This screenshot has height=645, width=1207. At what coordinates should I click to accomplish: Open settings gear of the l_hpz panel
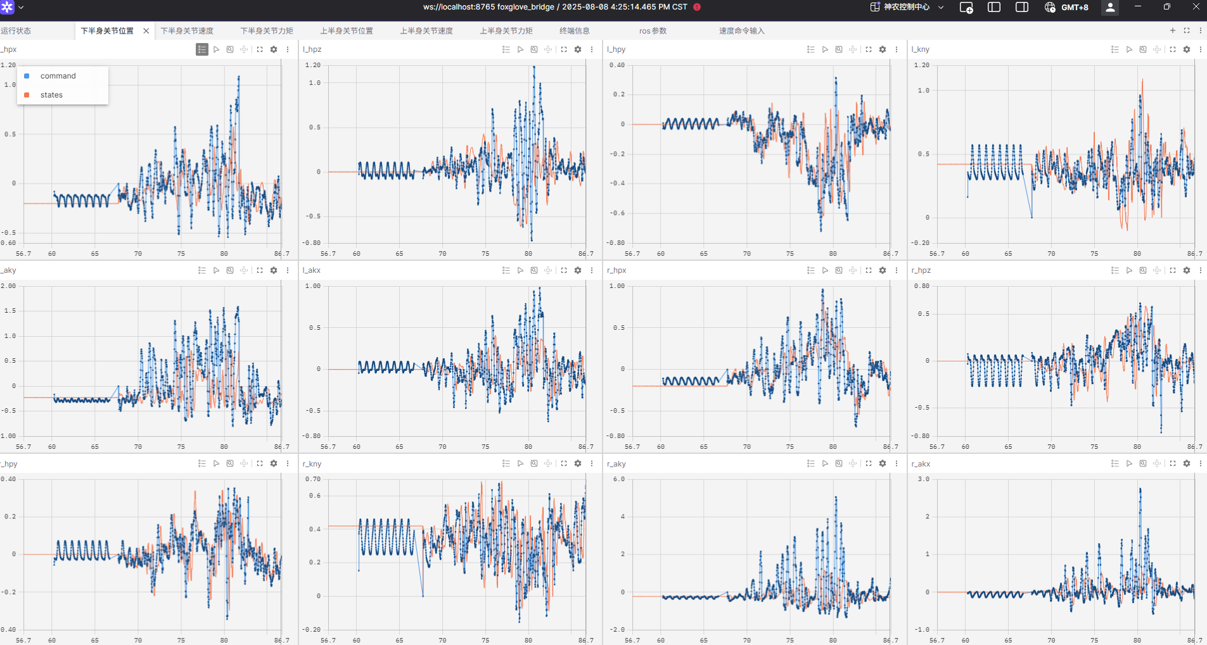click(x=578, y=49)
